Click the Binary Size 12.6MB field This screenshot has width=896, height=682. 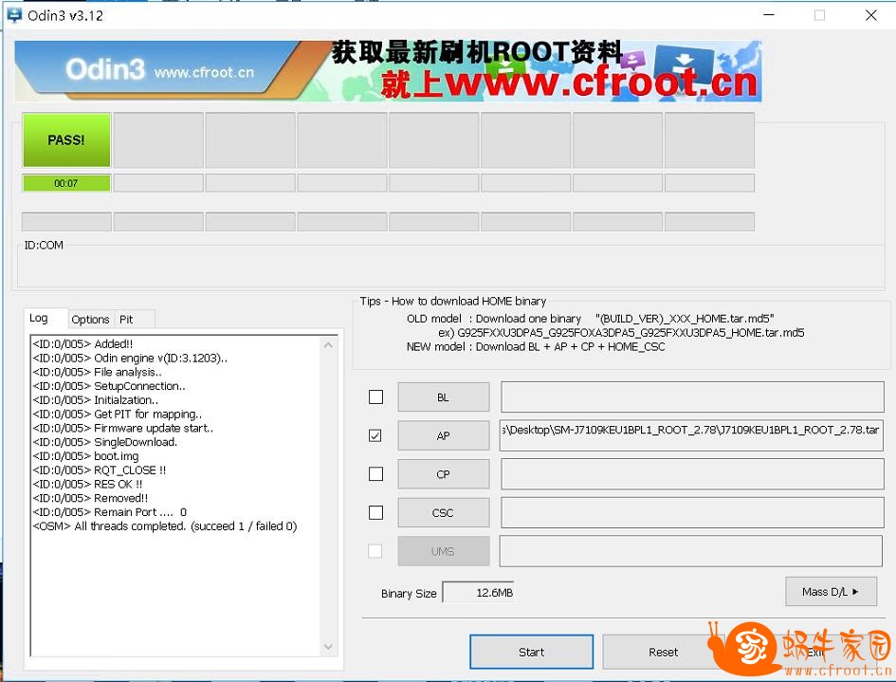click(x=479, y=593)
